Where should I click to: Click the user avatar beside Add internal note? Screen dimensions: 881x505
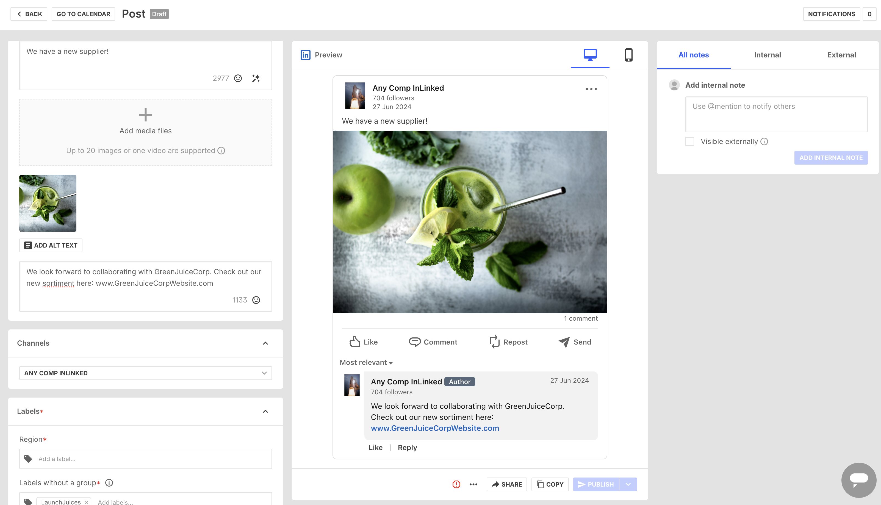click(674, 85)
